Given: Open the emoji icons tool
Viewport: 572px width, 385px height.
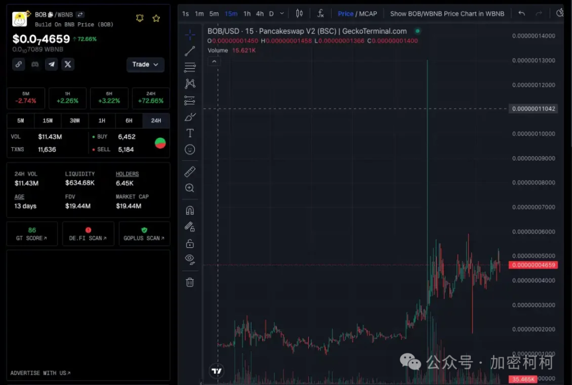Looking at the screenshot, I should pyautogui.click(x=190, y=150).
